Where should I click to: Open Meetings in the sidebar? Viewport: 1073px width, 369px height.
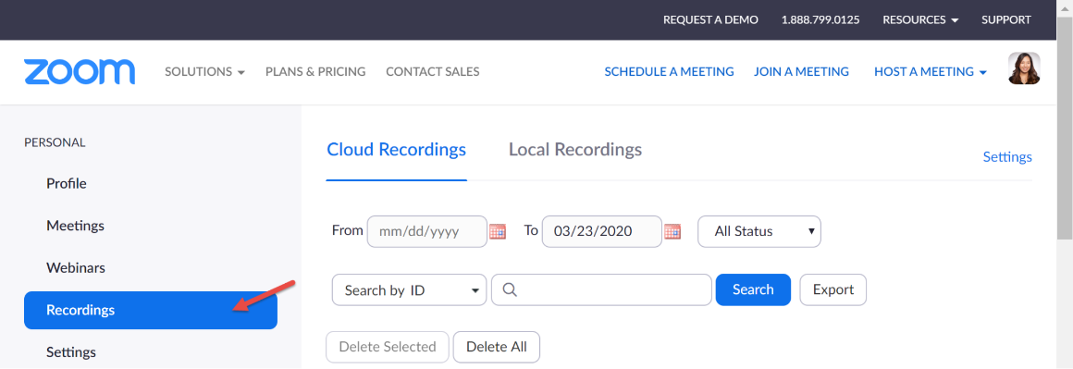point(75,226)
